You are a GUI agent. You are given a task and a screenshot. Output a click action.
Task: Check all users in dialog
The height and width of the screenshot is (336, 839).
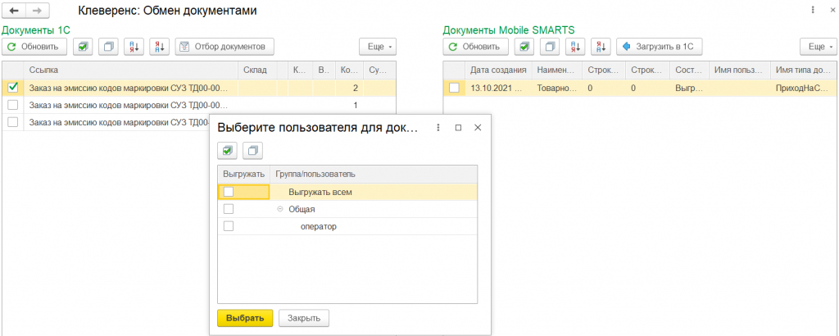point(227,151)
